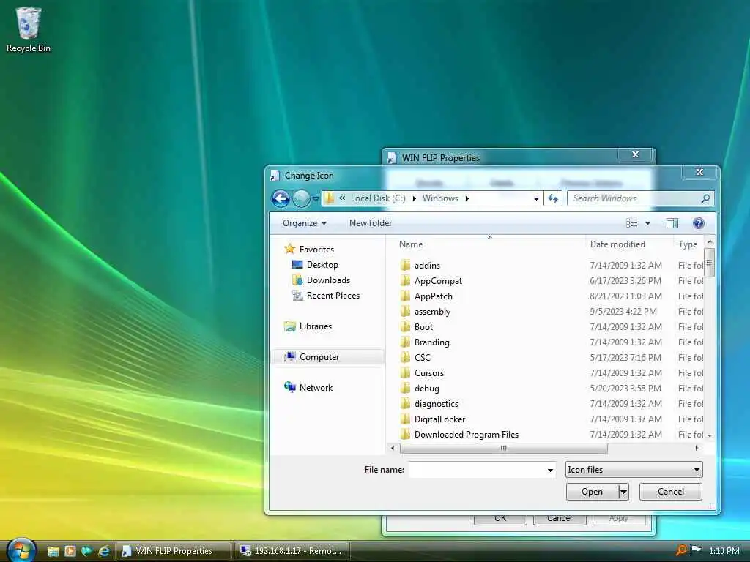Screen dimensions: 750x562
Task: Open the media player taskbar icon
Action: coord(70,551)
